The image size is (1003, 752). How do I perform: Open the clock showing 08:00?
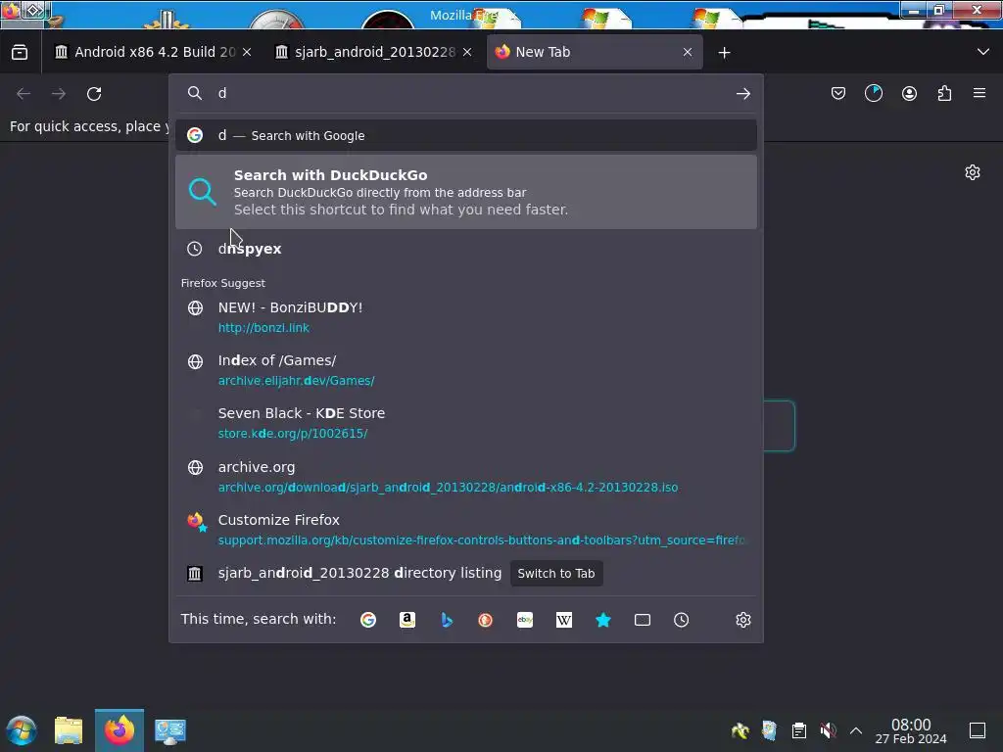(911, 730)
